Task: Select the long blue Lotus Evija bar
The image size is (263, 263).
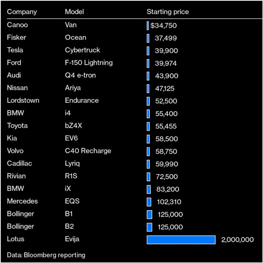Action: pyautogui.click(x=181, y=240)
